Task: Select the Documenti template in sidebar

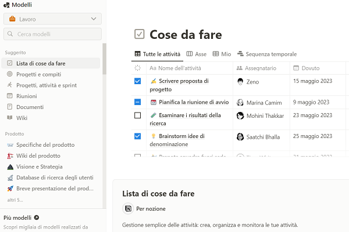Action: (x=30, y=107)
